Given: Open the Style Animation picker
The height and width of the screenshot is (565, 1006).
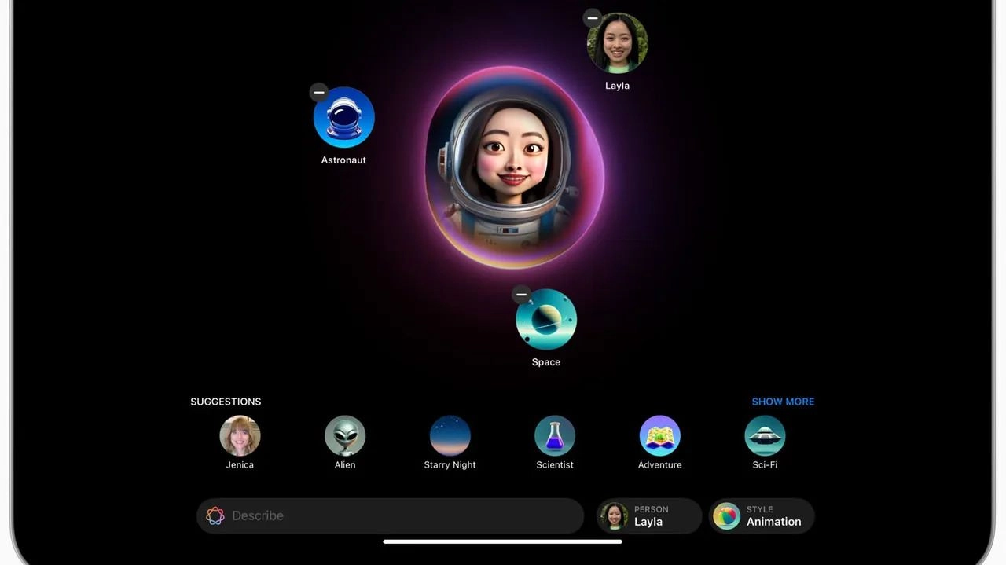Looking at the screenshot, I should [x=762, y=516].
